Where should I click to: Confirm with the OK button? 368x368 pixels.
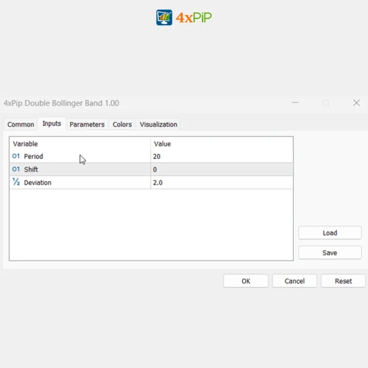pyautogui.click(x=245, y=281)
